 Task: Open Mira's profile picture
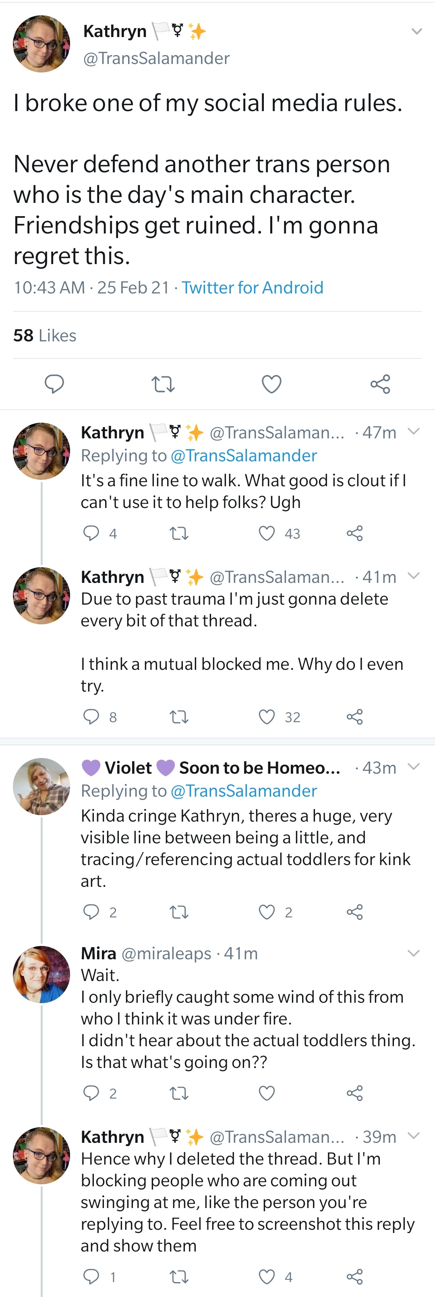[x=41, y=974]
